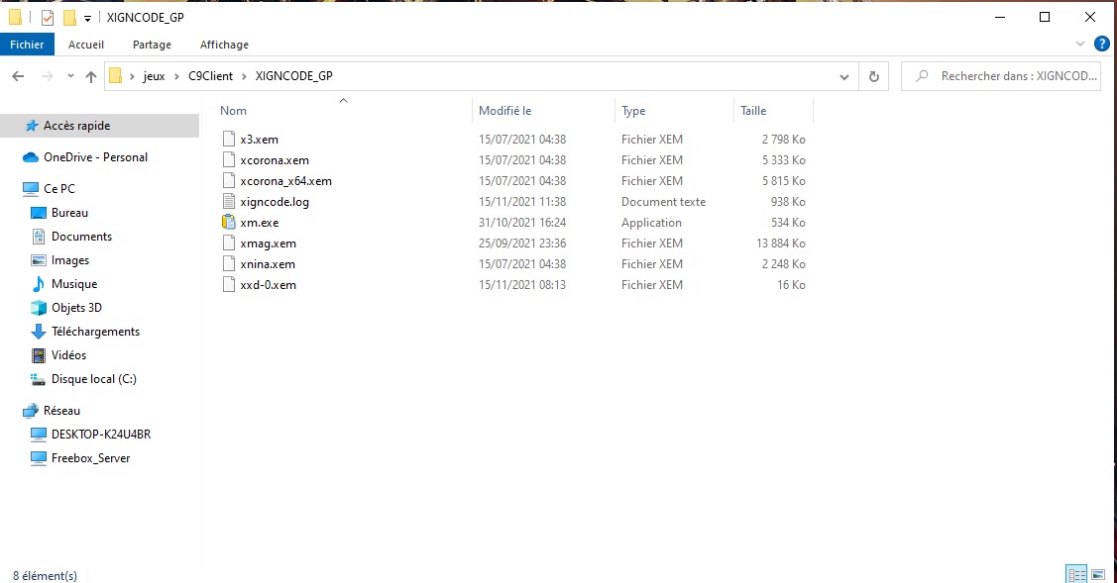
Task: Click the OneDrive cloud icon
Action: (31, 157)
